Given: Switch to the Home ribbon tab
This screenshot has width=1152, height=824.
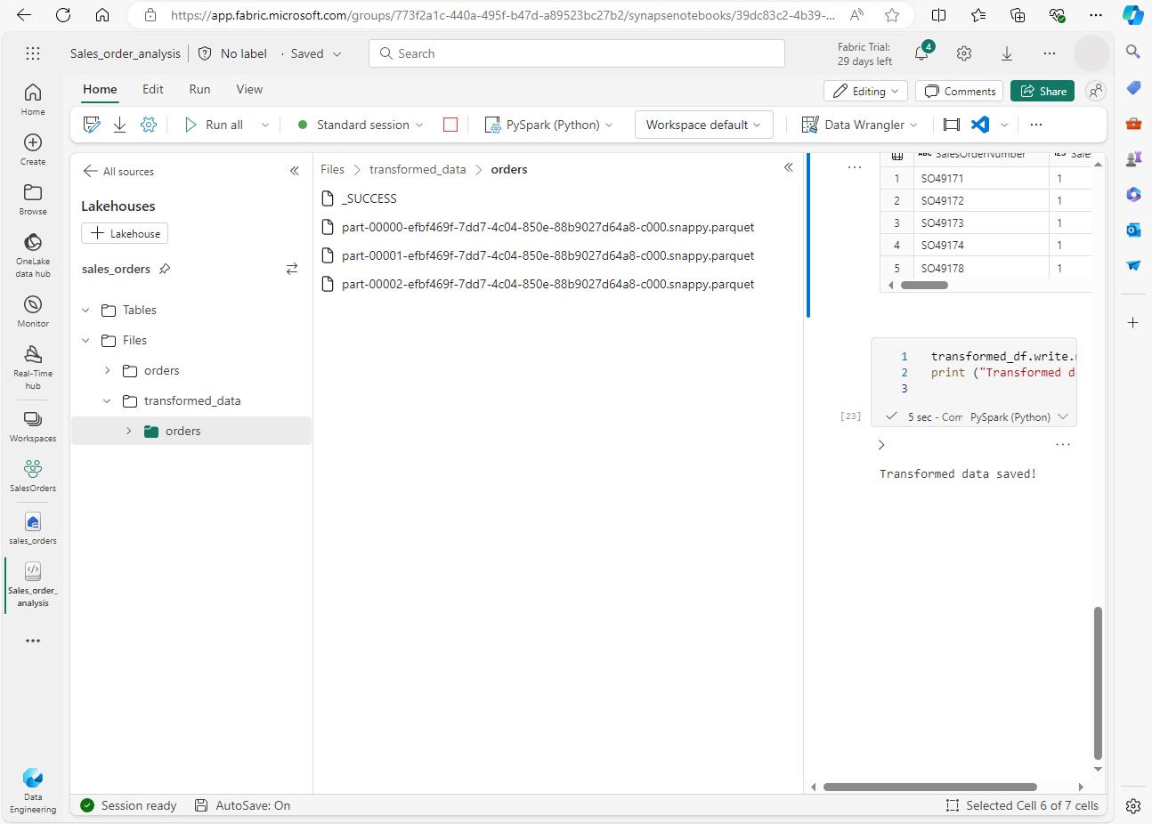Looking at the screenshot, I should click(x=100, y=89).
